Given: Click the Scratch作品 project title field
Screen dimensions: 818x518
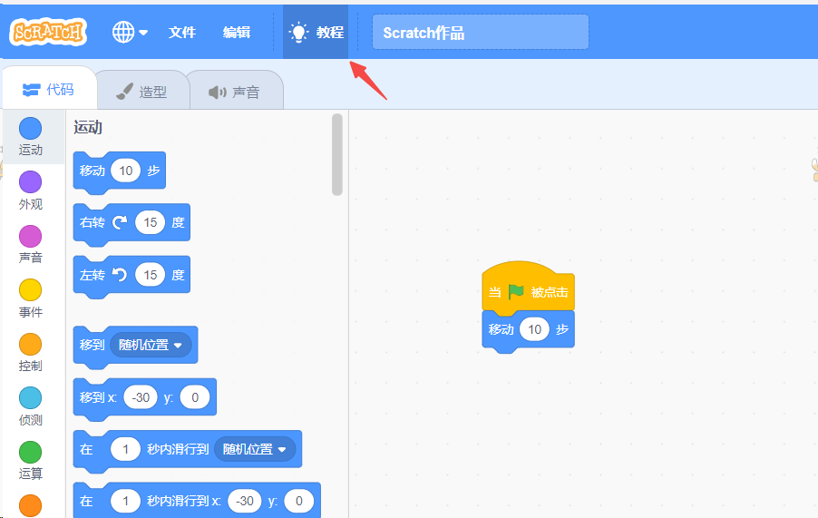Looking at the screenshot, I should 481,33.
